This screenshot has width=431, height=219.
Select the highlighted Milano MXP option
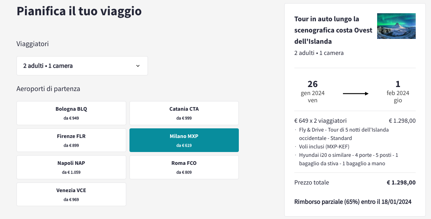tap(184, 140)
